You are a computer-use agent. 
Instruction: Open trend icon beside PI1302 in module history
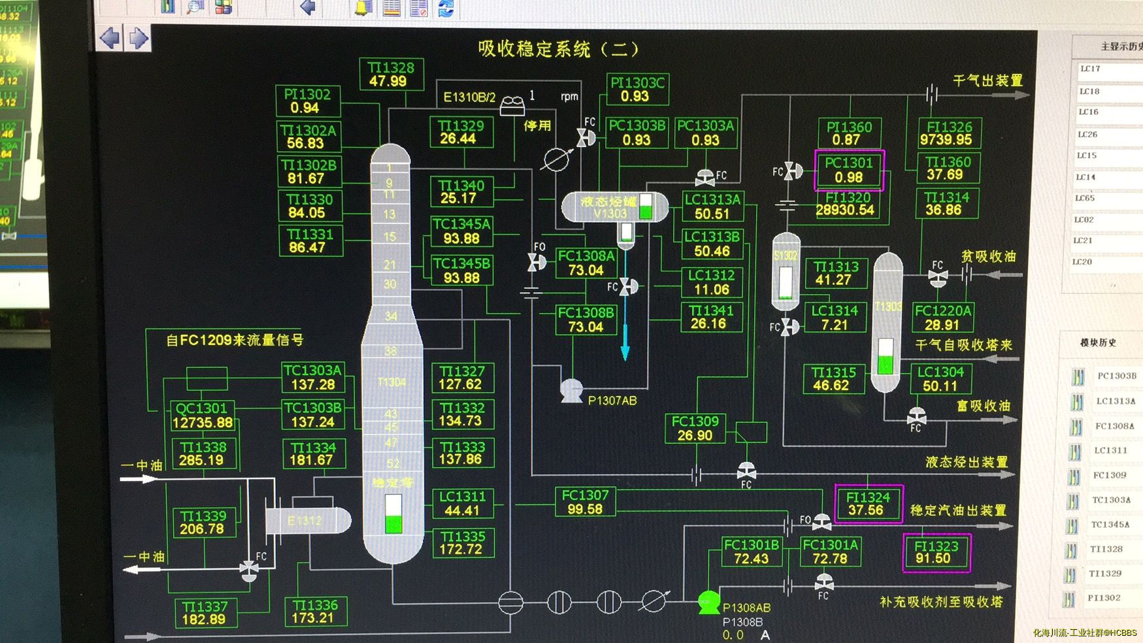1069,599
